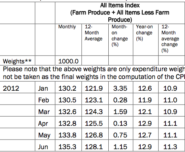This screenshot has height=152, width=185.
Task: Click the May month label
Action: (x=44, y=135)
